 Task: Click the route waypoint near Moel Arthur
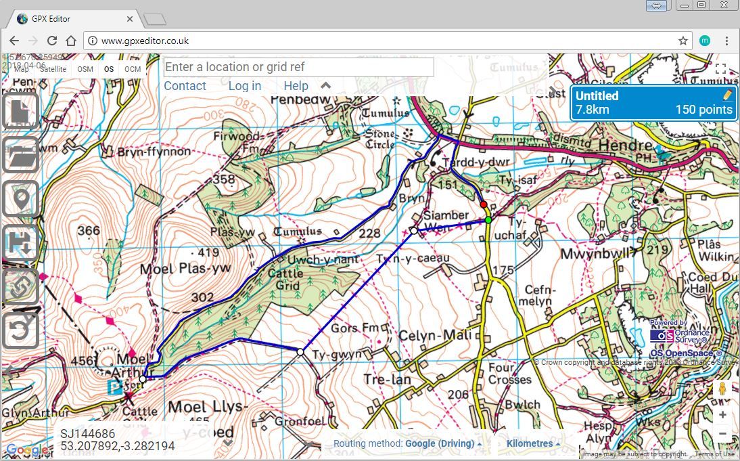[143, 379]
